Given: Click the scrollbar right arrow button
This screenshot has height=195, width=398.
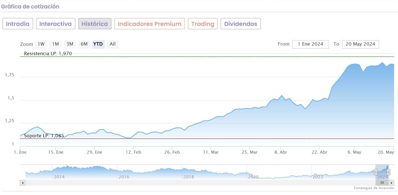Looking at the screenshot, I should [x=391, y=183].
